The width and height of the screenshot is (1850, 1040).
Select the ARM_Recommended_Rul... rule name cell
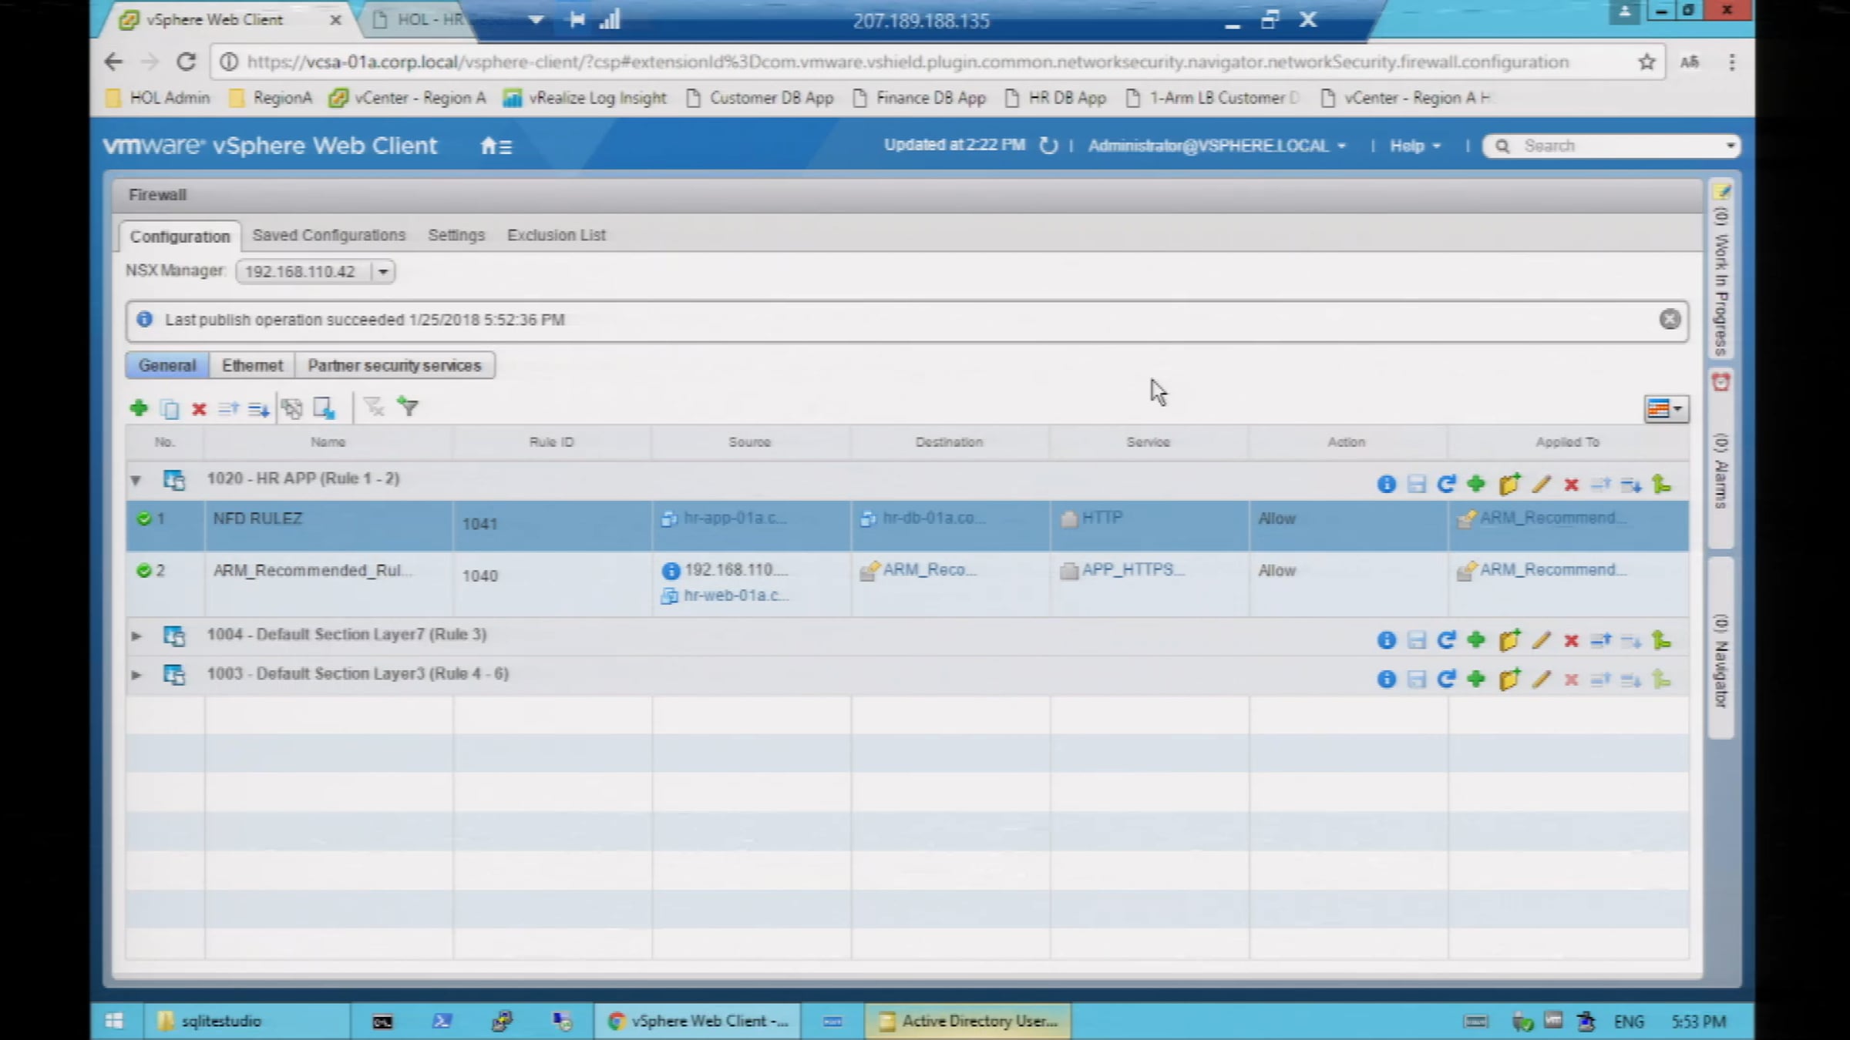tap(328, 583)
